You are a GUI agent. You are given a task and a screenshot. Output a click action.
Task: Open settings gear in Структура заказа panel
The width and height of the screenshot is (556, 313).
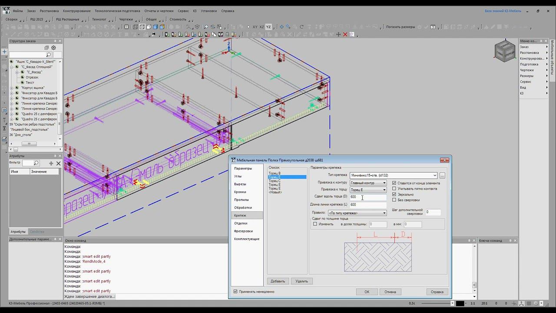click(53, 48)
